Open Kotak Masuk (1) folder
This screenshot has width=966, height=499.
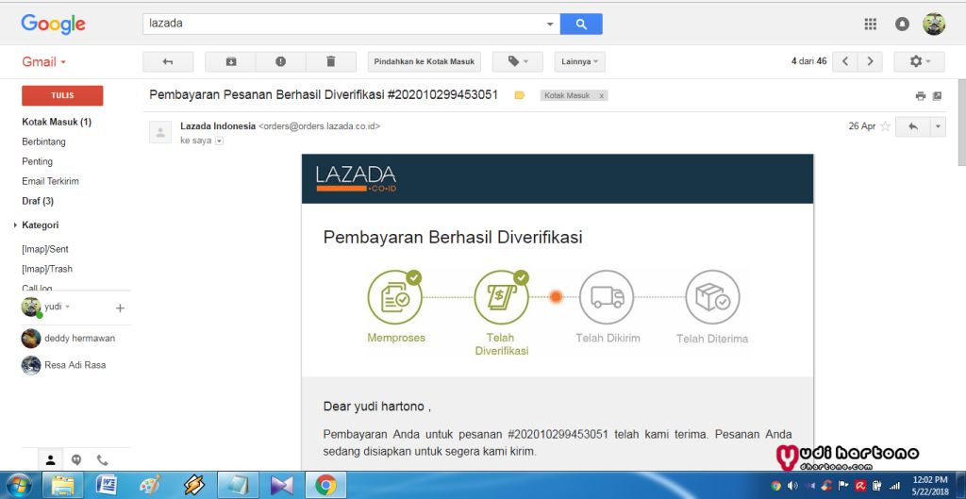57,122
